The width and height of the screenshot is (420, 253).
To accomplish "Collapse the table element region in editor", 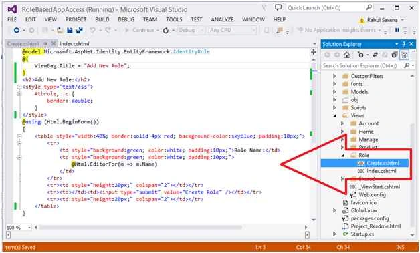I will tap(19, 136).
